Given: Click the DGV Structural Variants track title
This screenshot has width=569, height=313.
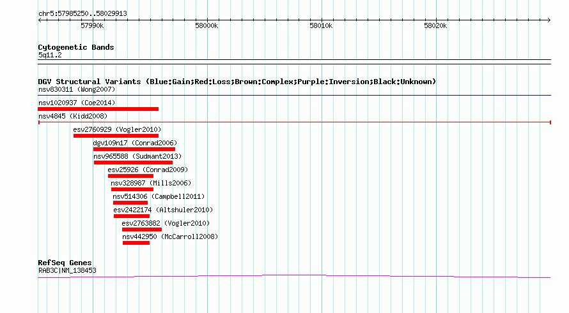Looking at the screenshot, I should click(237, 82).
